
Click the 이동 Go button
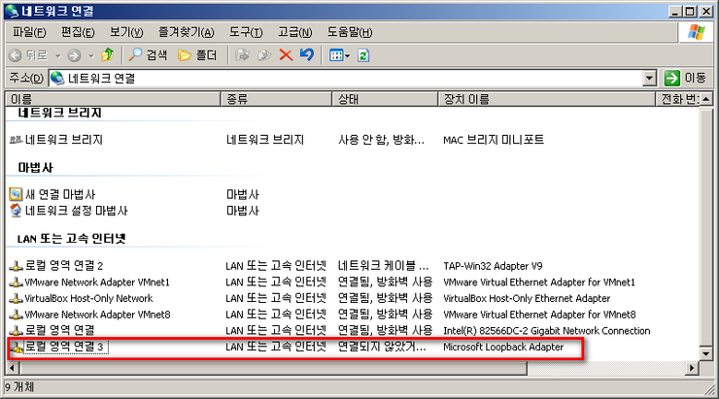pos(685,78)
